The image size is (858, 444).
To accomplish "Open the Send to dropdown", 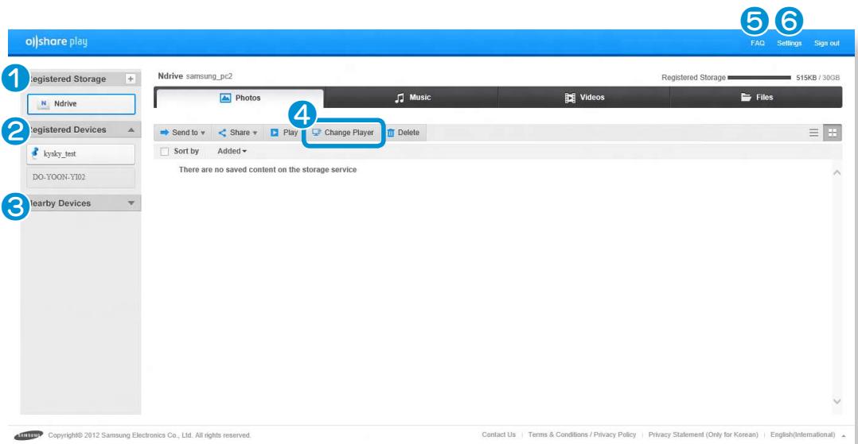I will click(182, 133).
